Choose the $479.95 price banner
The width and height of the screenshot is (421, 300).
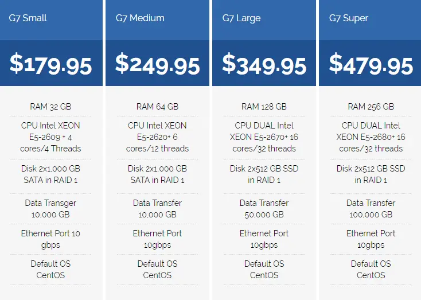[x=370, y=63]
